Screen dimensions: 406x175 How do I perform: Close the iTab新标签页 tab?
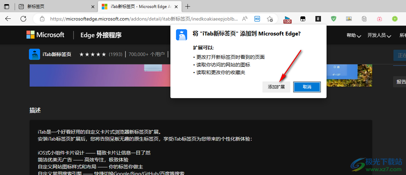coord(176,7)
